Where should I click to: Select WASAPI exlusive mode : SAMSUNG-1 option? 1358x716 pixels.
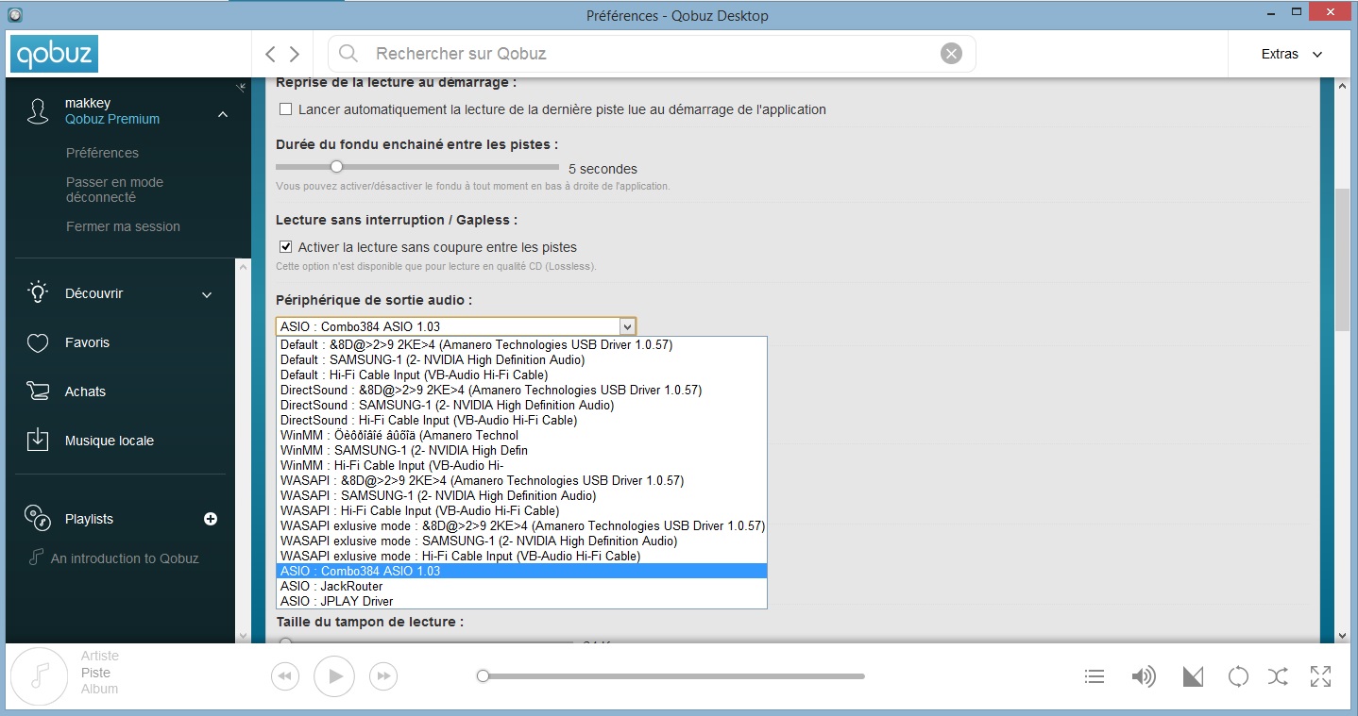pyautogui.click(x=521, y=541)
